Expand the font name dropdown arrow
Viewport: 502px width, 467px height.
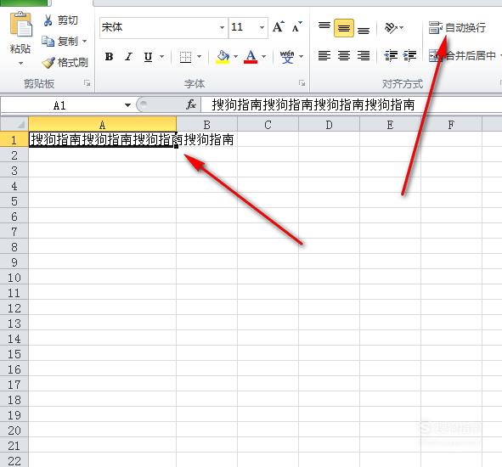point(222,27)
